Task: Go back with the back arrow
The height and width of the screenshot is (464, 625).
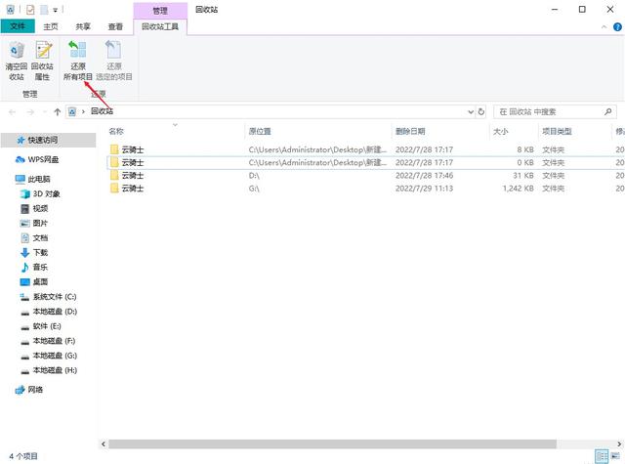Action: point(12,112)
